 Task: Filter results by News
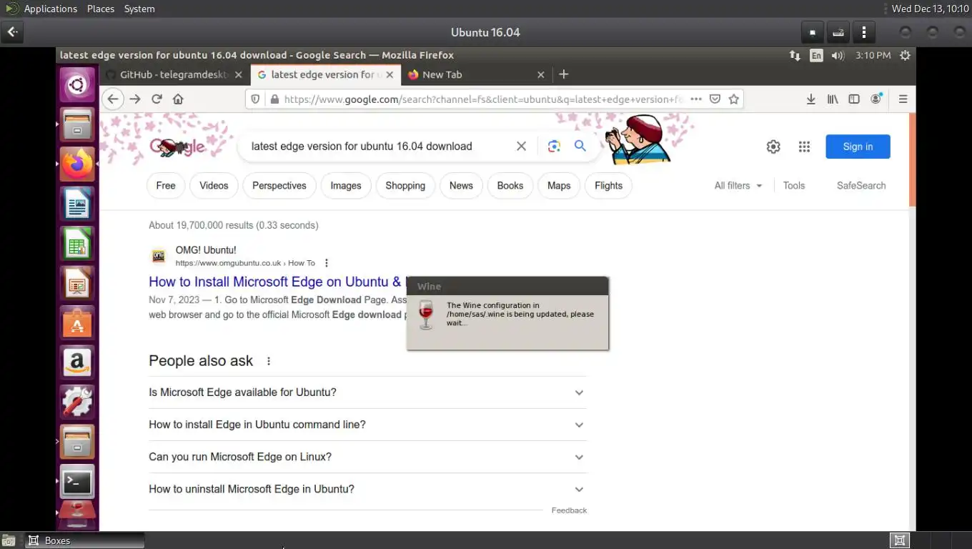[x=461, y=185]
